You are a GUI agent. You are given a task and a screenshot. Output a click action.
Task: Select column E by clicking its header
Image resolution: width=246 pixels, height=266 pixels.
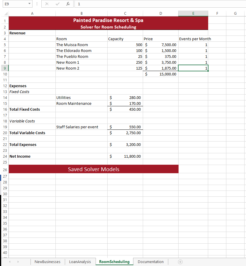(x=193, y=13)
